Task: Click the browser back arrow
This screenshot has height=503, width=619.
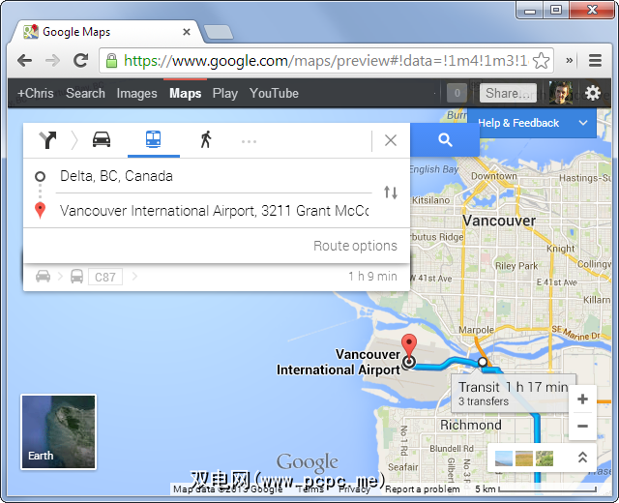Action: pyautogui.click(x=24, y=60)
